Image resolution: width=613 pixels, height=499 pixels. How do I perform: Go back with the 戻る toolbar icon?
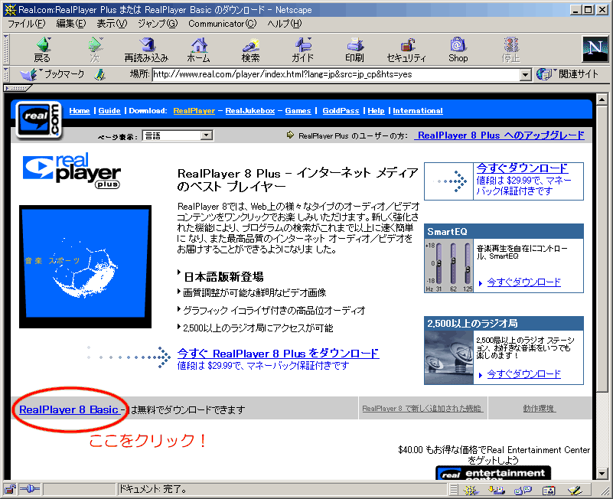(42, 49)
